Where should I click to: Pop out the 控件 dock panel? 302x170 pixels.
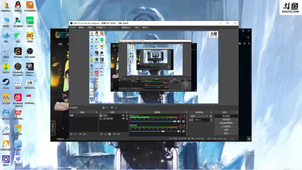tap(237, 112)
